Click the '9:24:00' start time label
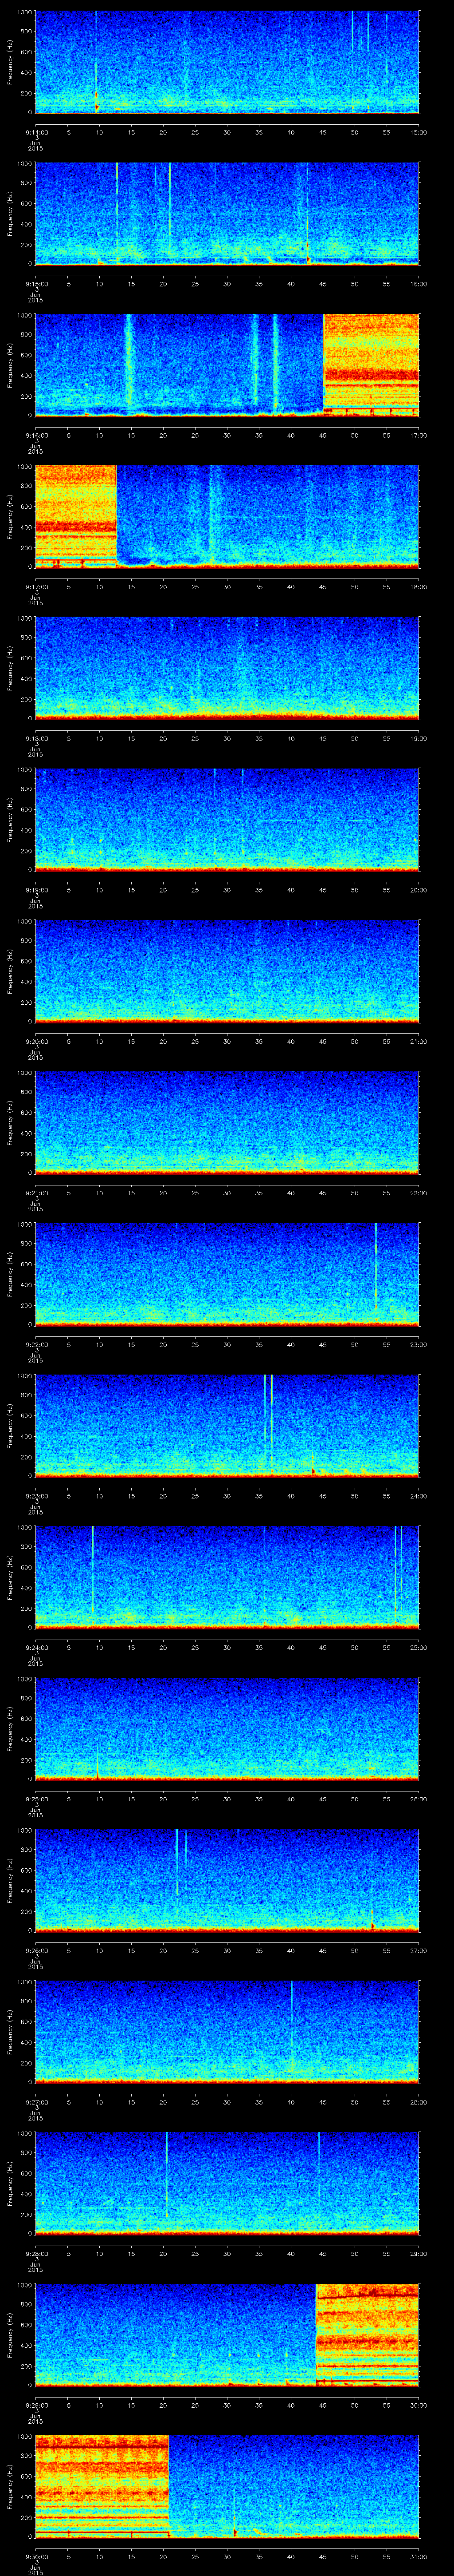 tap(36, 1648)
